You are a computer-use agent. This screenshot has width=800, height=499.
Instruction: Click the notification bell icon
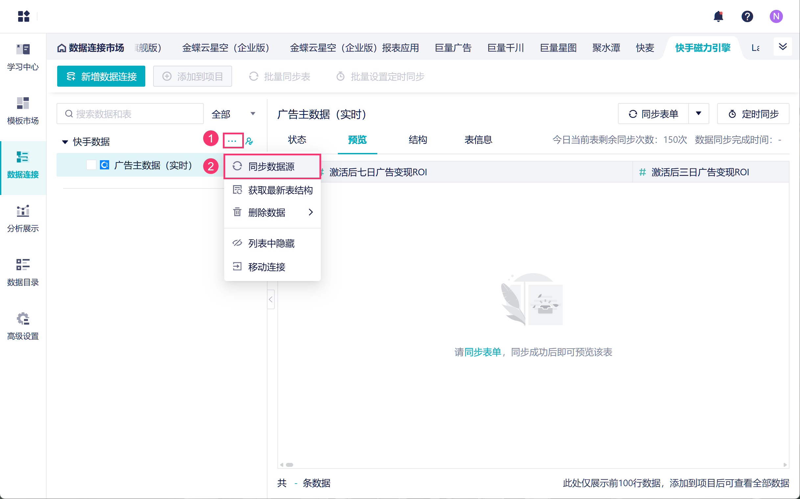point(718,16)
